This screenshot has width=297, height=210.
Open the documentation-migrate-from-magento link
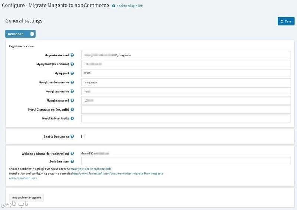coord(118,173)
